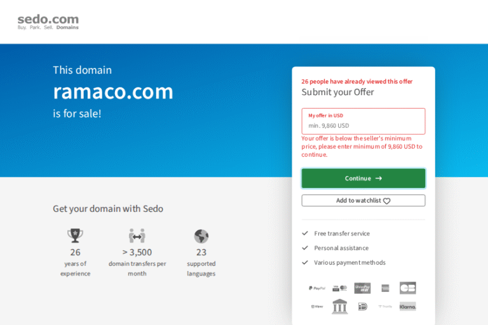Click the PayPal payment icon
This screenshot has height=325, width=488.
317,288
